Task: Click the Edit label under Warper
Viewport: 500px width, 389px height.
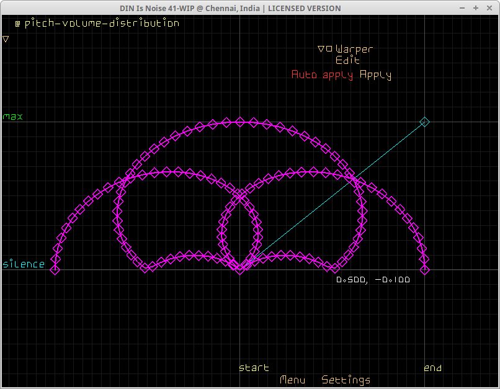Action: point(347,61)
